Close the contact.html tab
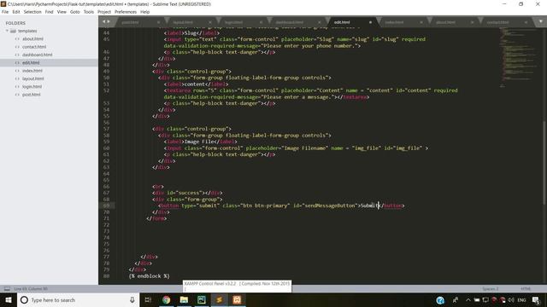 point(526,22)
